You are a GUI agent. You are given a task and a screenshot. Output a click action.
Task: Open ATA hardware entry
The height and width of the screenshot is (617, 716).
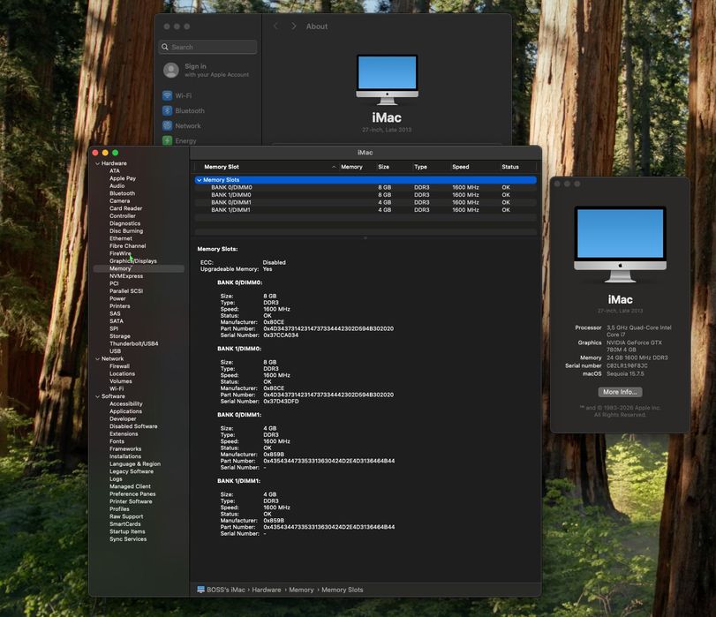tap(114, 171)
